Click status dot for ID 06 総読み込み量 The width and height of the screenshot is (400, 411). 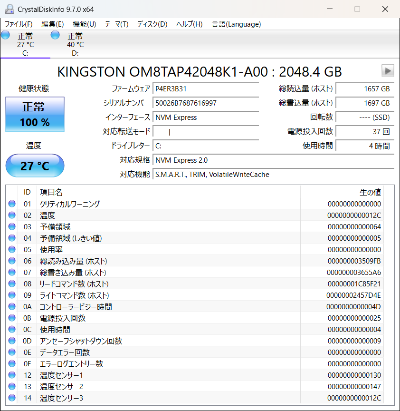[x=12, y=261]
